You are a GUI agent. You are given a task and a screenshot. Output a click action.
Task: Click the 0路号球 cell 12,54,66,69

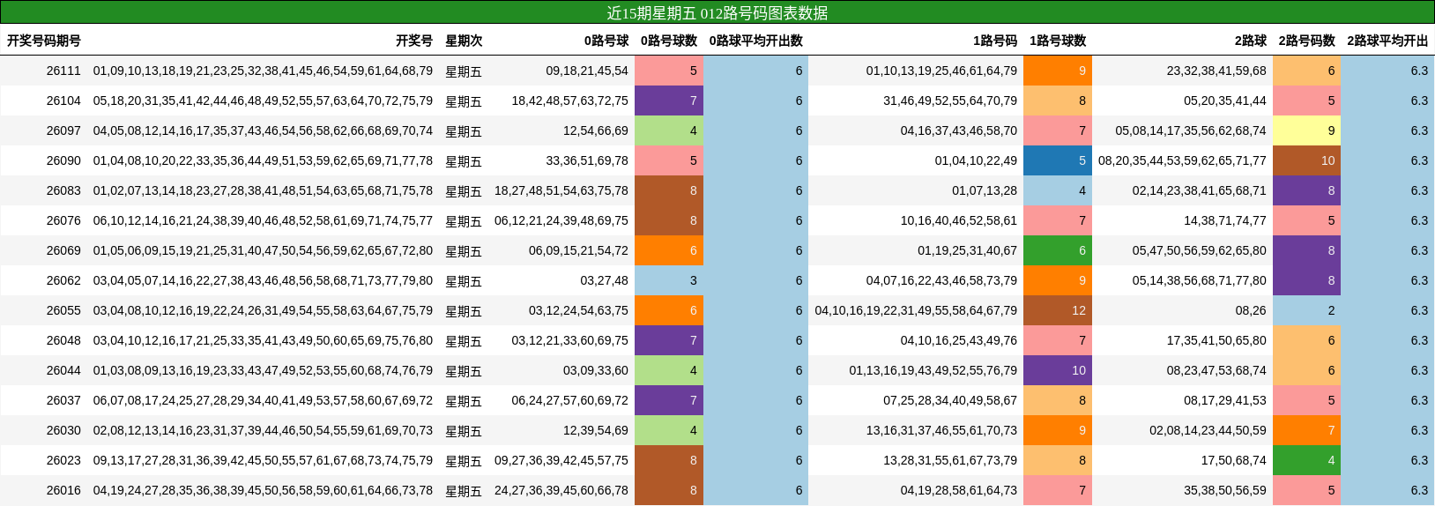pos(596,130)
